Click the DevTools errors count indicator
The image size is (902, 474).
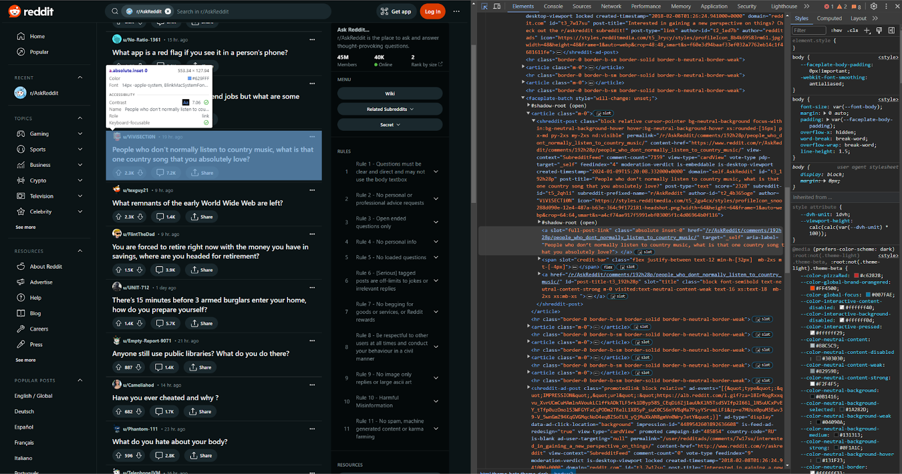click(829, 6)
